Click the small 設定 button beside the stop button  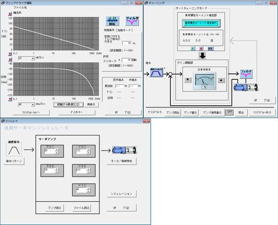(211, 49)
